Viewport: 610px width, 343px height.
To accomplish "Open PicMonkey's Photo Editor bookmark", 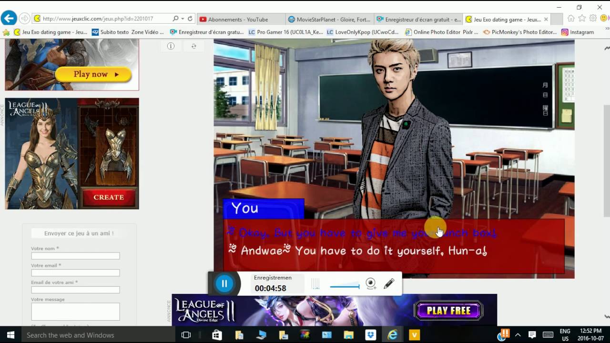I will tap(520, 32).
